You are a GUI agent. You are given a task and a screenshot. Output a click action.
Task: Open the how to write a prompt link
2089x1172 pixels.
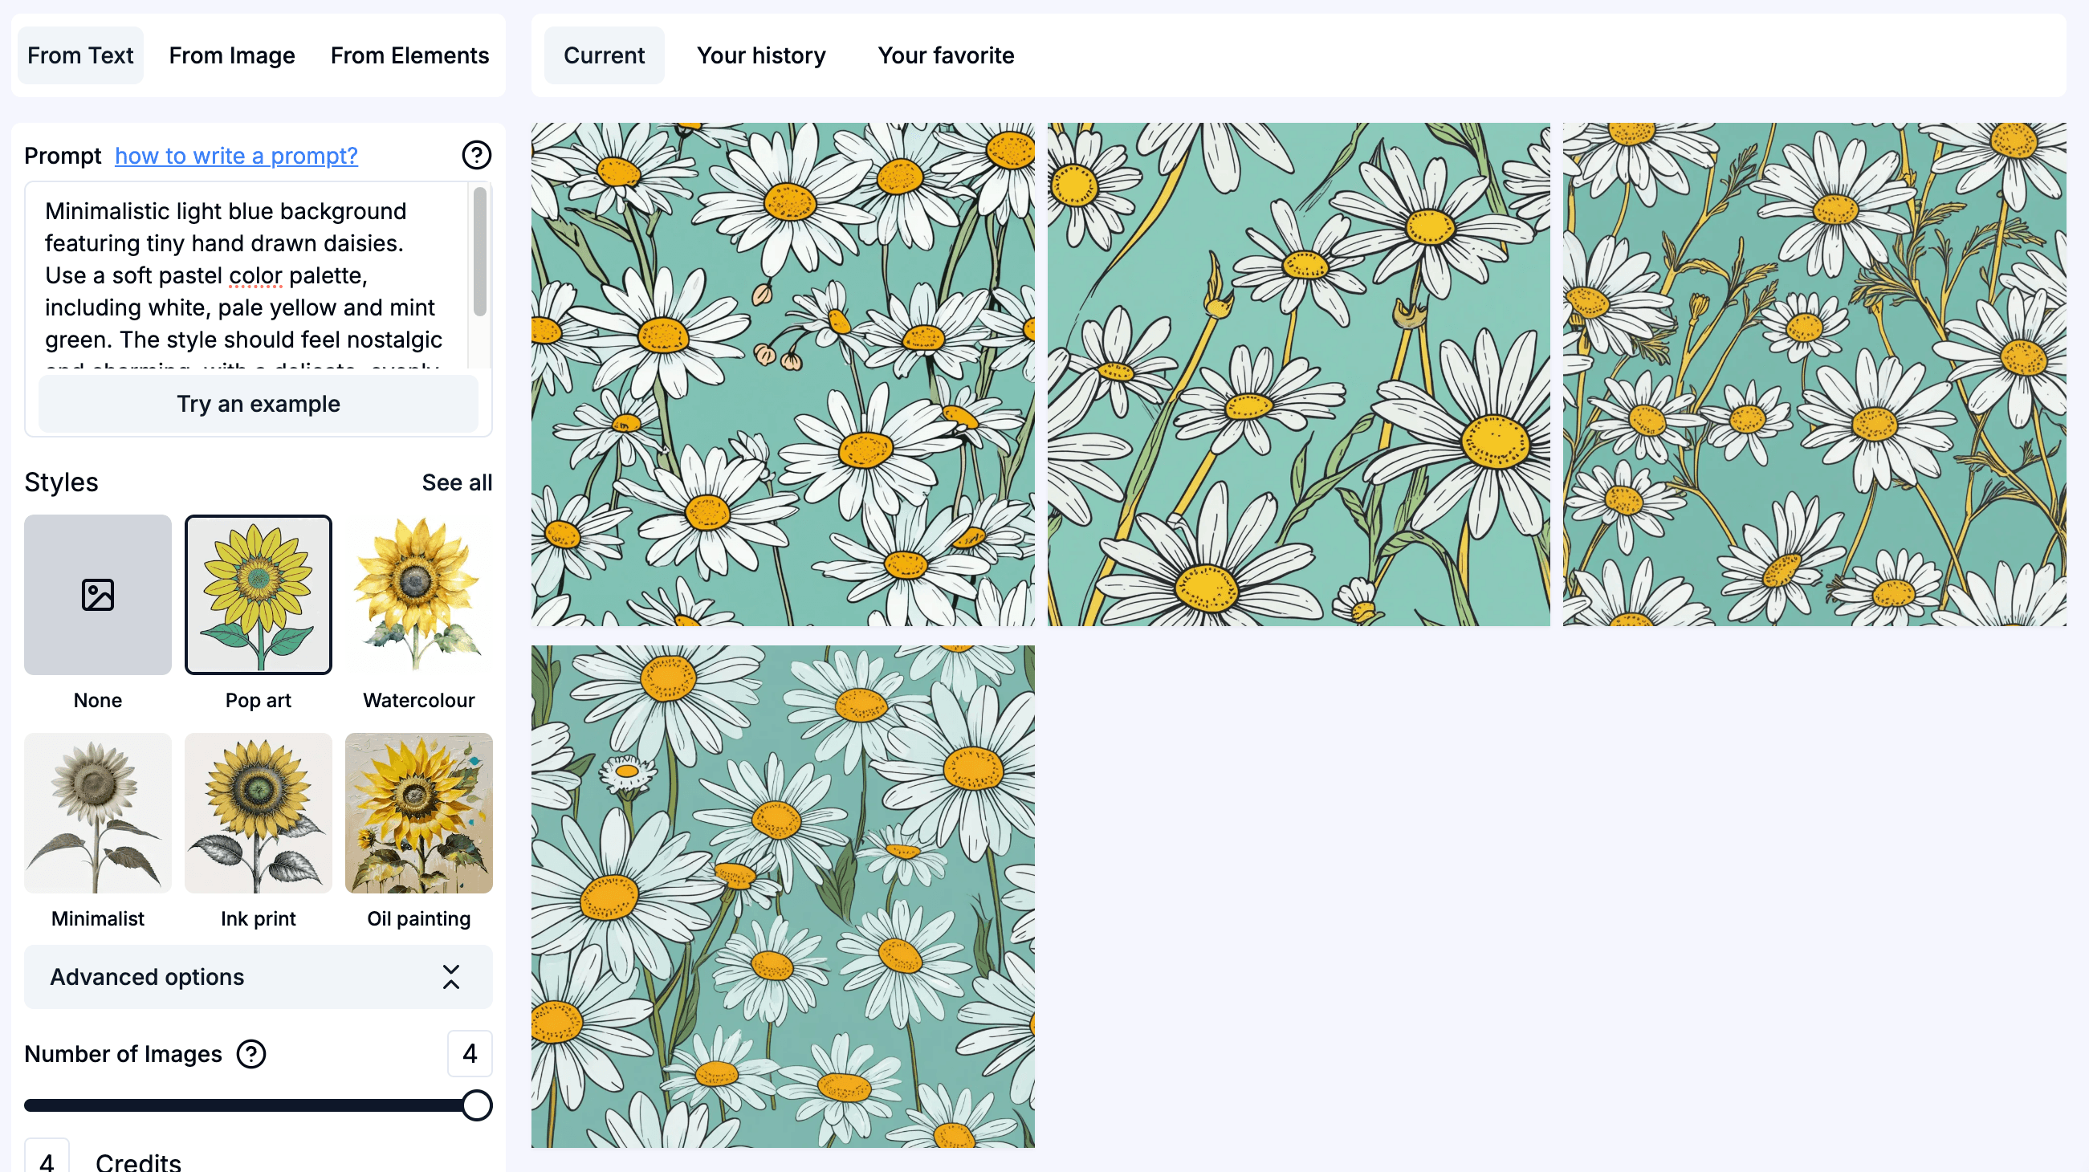pos(236,155)
